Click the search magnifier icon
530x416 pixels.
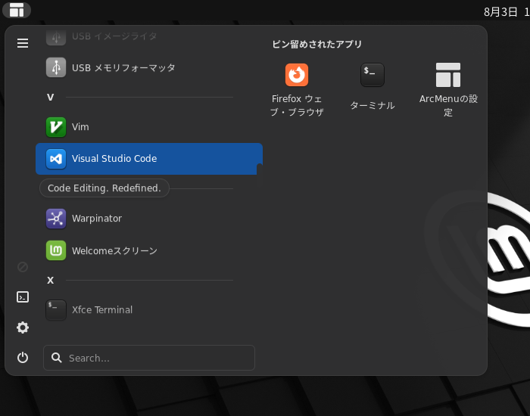[57, 358]
